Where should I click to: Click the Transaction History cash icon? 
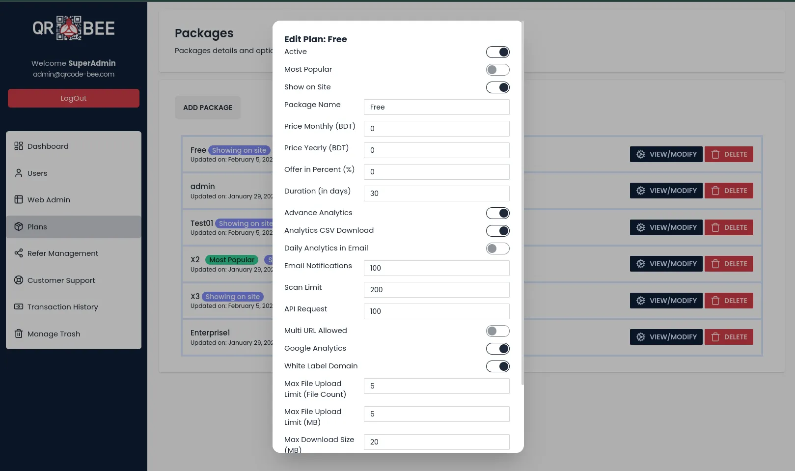click(x=19, y=306)
